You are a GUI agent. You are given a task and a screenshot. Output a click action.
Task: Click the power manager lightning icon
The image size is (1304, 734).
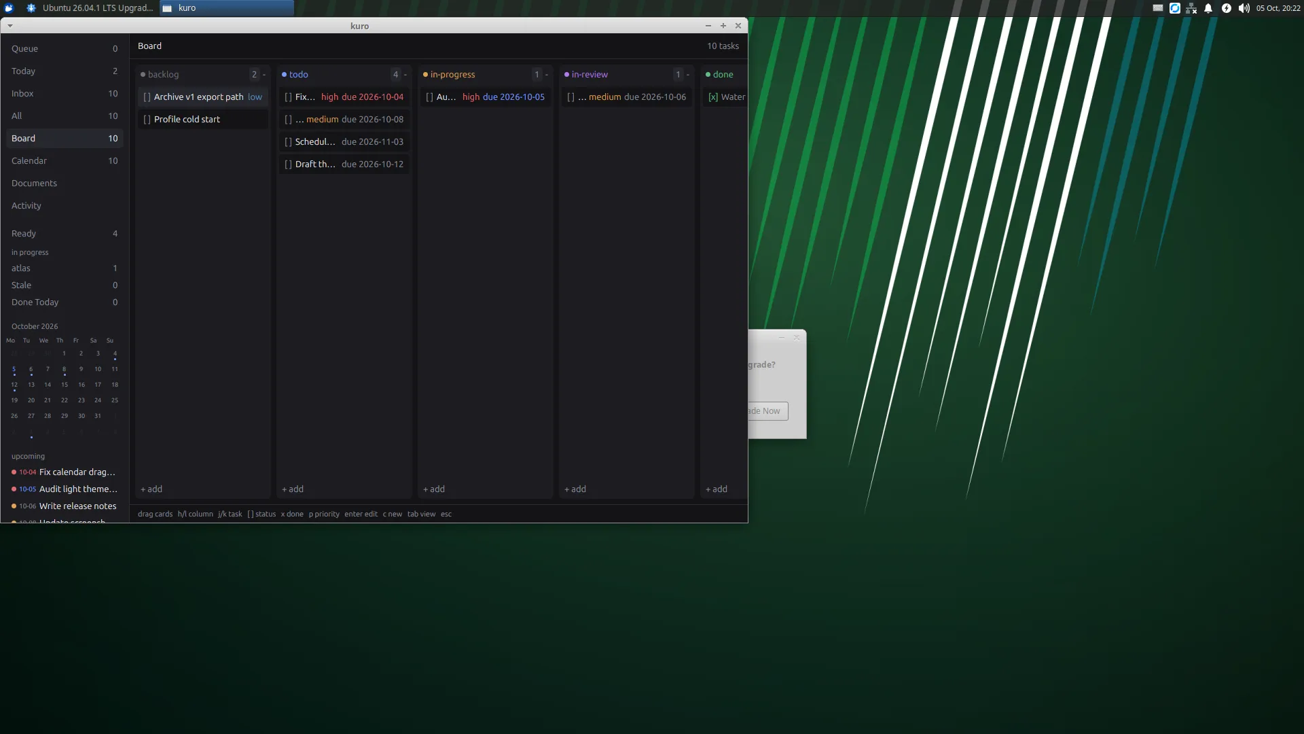(1226, 8)
